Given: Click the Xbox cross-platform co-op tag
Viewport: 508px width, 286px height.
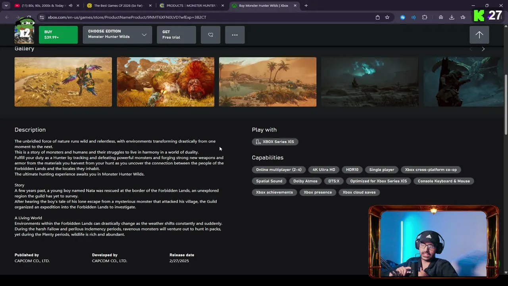Looking at the screenshot, I should (431, 170).
